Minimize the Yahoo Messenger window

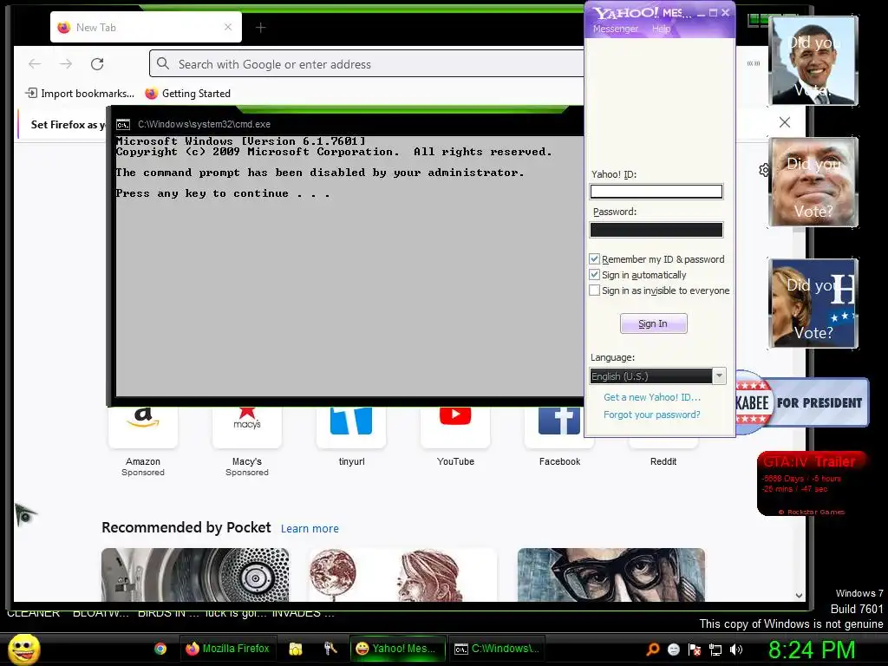pyautogui.click(x=701, y=13)
